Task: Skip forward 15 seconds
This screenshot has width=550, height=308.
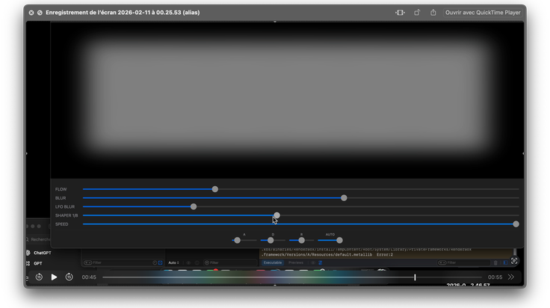Action: point(69,277)
